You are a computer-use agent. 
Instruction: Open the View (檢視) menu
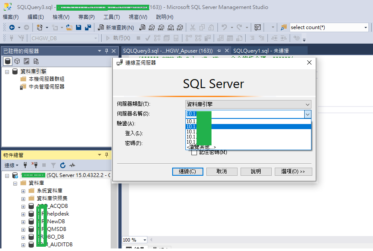tap(61, 17)
